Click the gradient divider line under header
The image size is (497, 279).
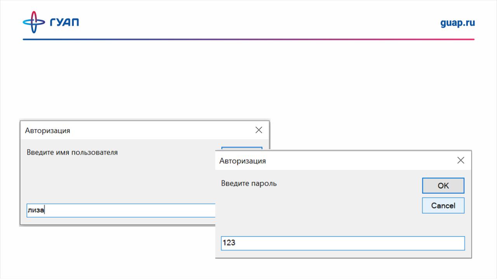[248, 39]
